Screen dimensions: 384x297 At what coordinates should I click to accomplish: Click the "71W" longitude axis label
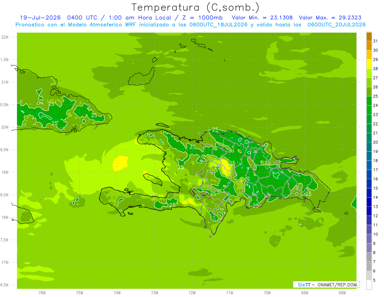coord(229,293)
